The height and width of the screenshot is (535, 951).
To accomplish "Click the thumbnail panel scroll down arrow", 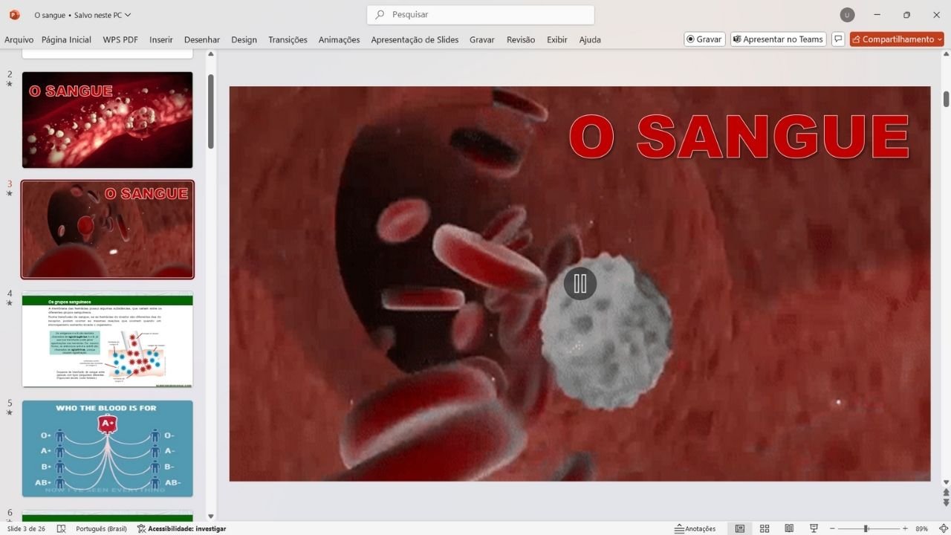I will (x=210, y=516).
